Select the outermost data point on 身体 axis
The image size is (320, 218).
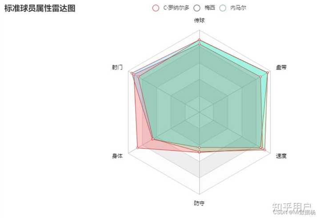point(137,148)
